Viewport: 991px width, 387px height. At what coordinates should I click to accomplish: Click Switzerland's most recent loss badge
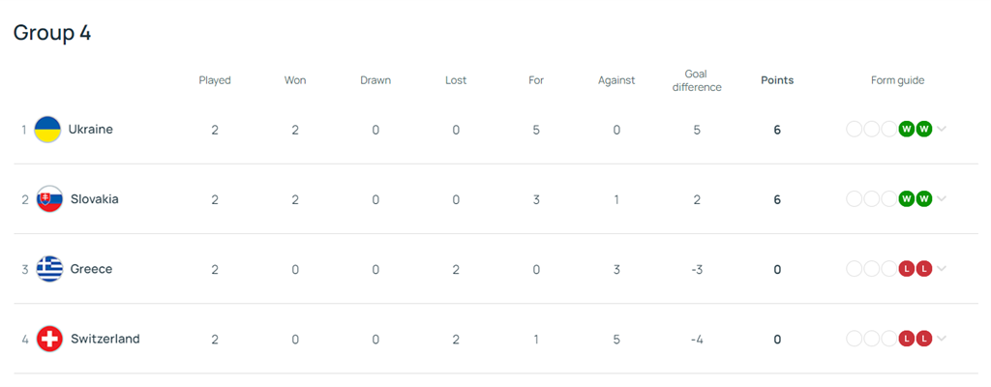click(923, 339)
